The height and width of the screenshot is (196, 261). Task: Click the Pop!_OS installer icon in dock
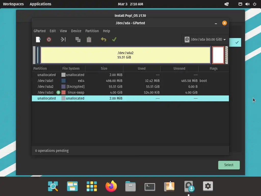pos(189,186)
